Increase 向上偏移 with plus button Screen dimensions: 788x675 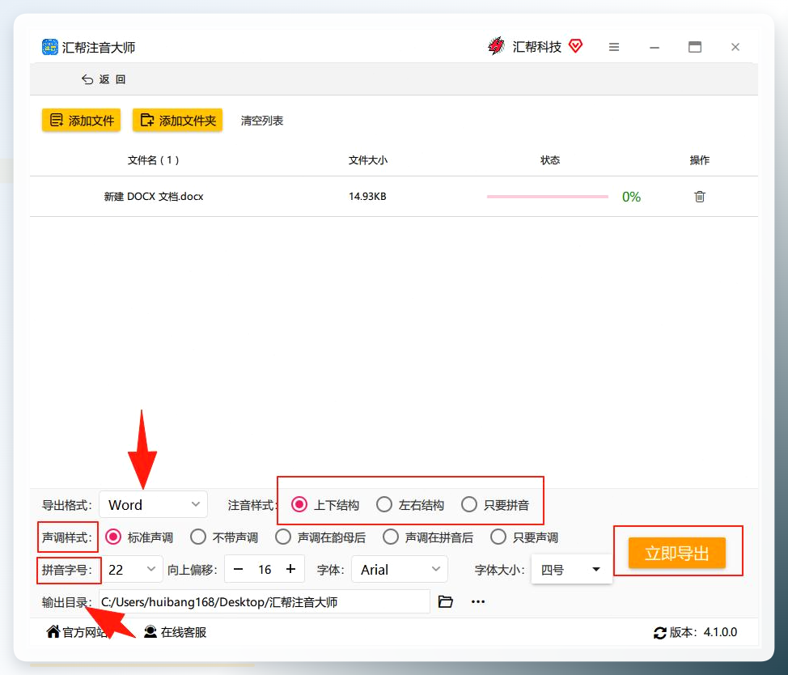[x=290, y=569]
